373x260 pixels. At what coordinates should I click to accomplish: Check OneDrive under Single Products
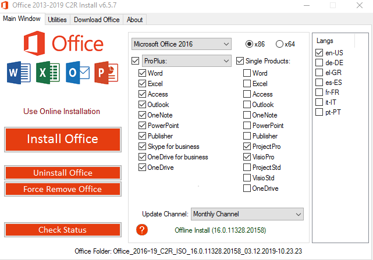point(247,188)
